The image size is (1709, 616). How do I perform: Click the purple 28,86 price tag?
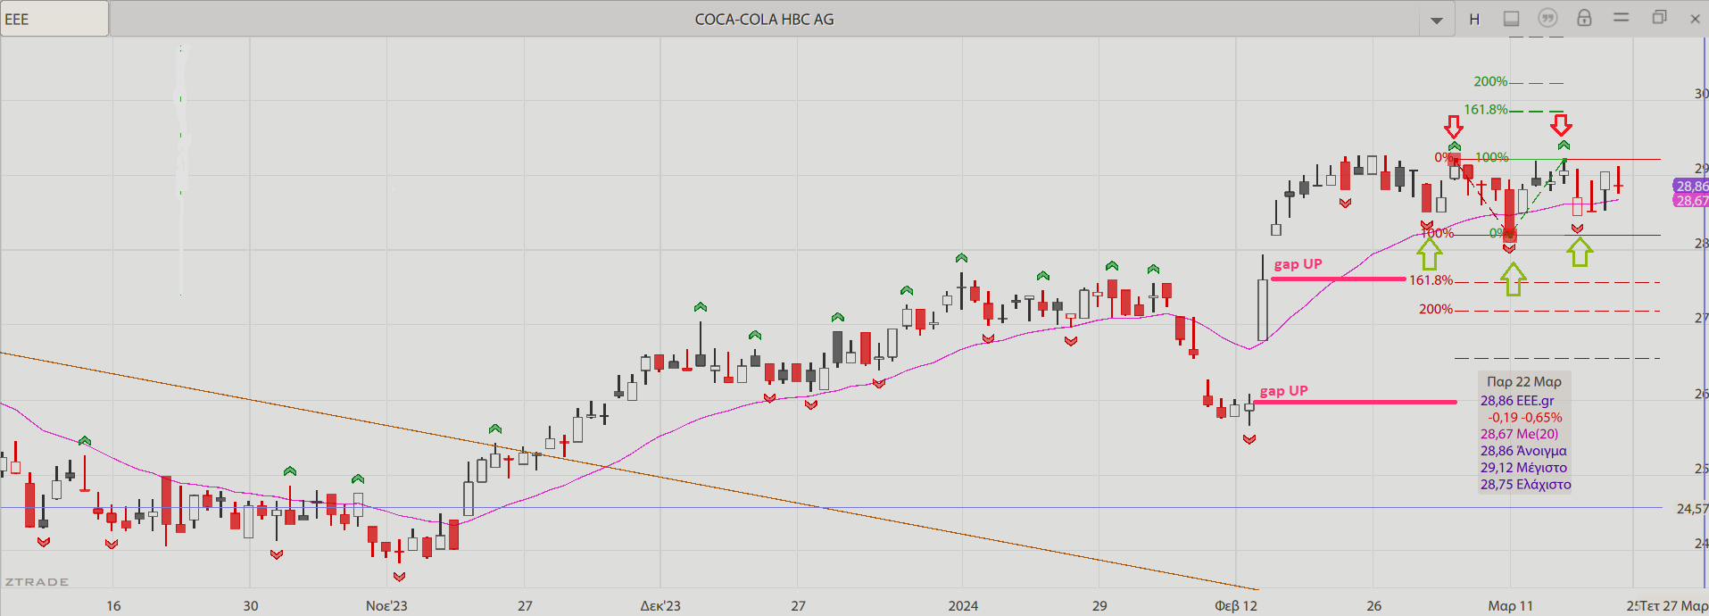[x=1691, y=186]
